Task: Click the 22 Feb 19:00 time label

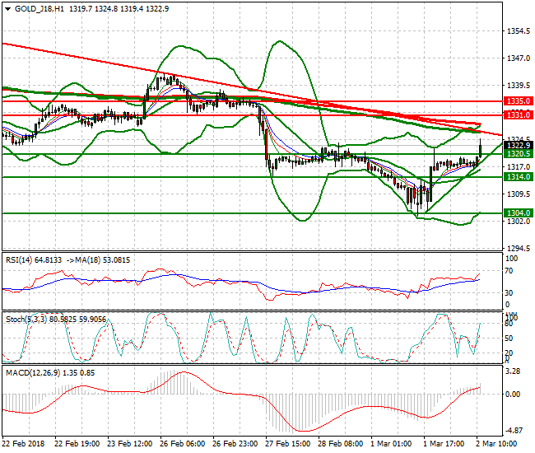Action: 77,444
